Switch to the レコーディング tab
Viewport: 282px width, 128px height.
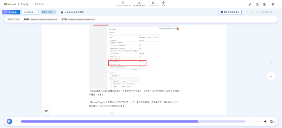coord(139,4)
